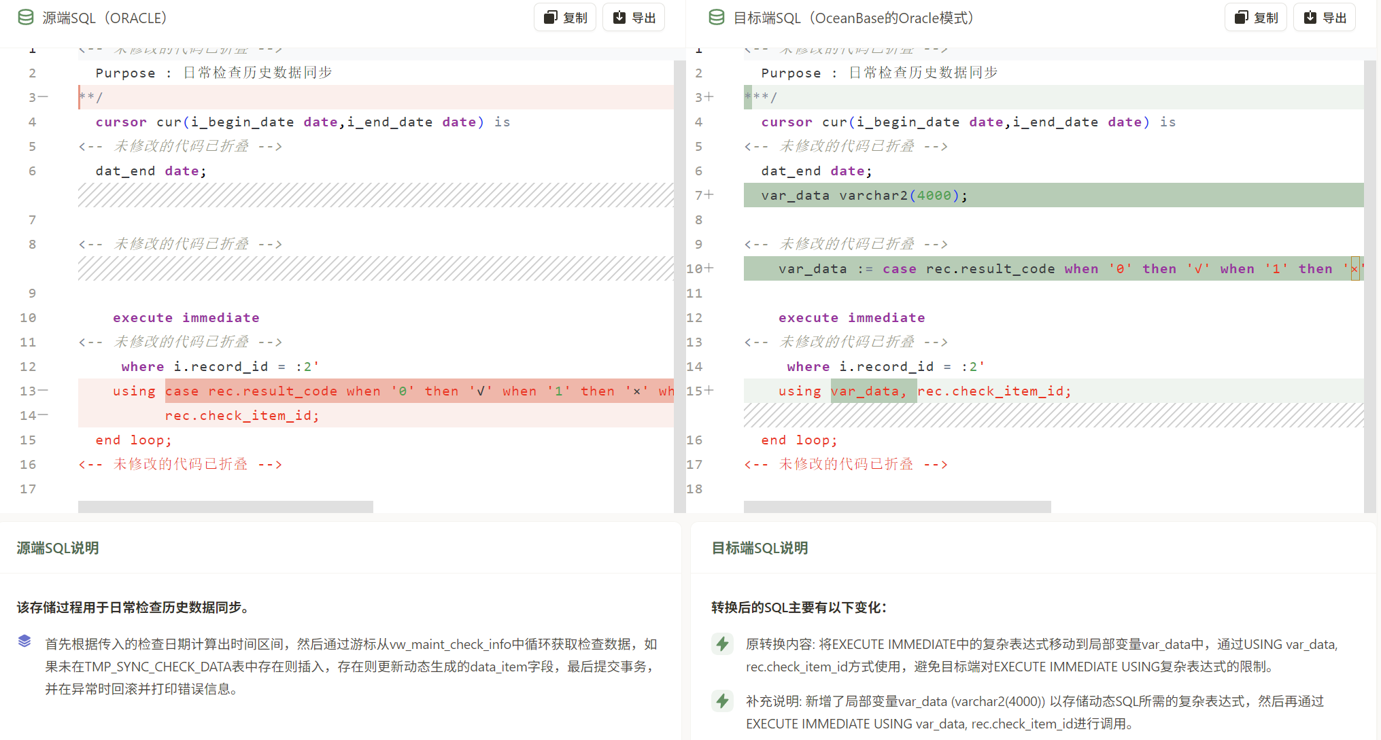Expand folded code at source line 8
1381x740 pixels.
(x=180, y=244)
